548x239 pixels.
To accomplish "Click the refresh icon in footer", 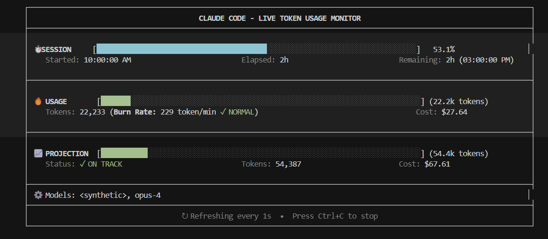I will [185, 216].
